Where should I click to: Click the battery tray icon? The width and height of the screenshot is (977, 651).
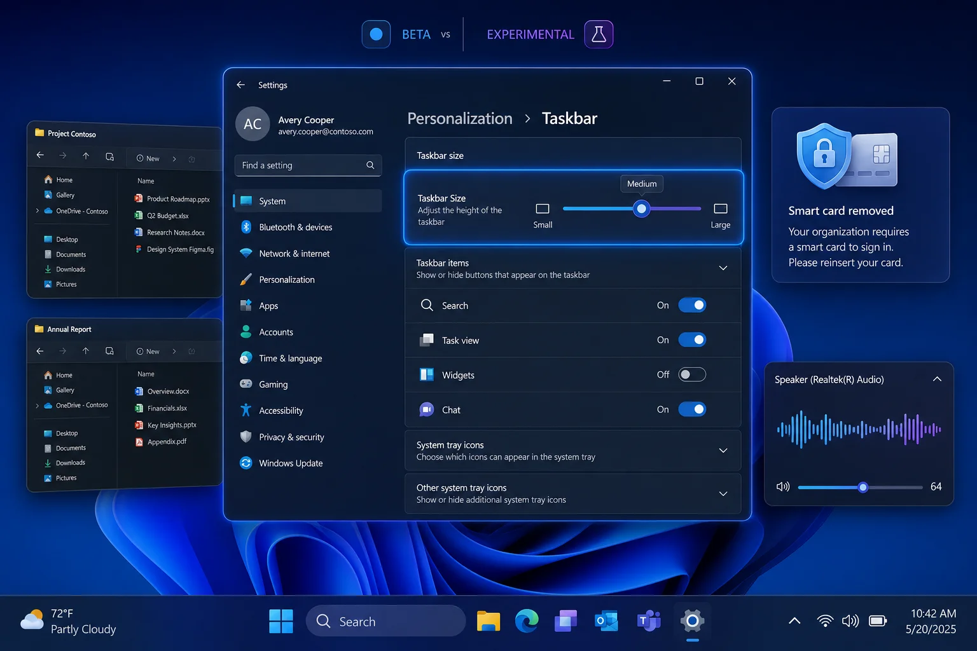[878, 620]
